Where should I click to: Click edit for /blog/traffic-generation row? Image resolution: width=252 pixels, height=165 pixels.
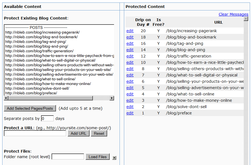tap(130, 56)
